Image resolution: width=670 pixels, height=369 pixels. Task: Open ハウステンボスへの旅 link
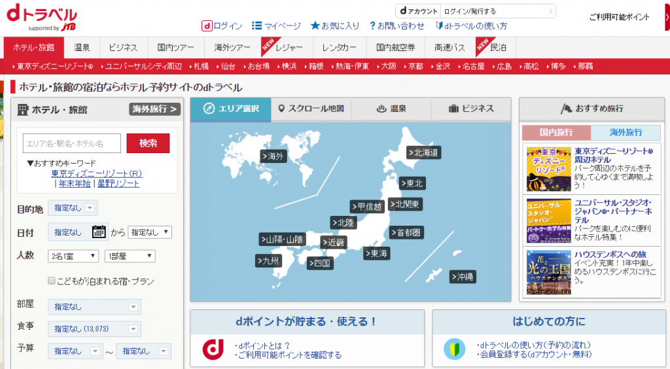[x=610, y=255]
